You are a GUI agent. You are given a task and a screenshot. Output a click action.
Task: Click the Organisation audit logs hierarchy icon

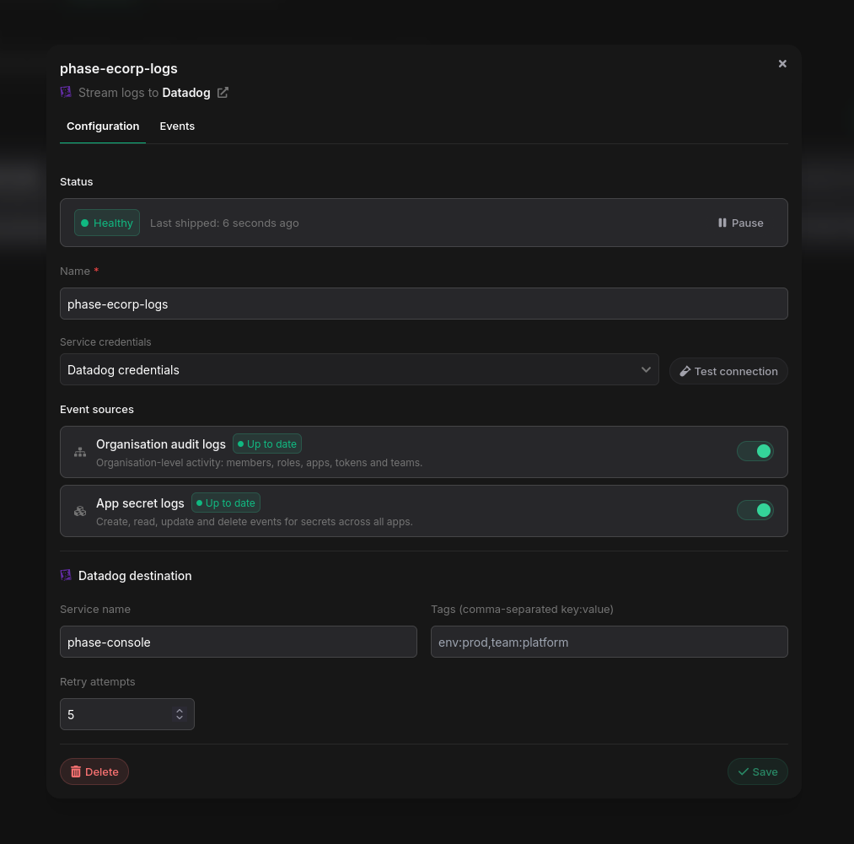[80, 452]
